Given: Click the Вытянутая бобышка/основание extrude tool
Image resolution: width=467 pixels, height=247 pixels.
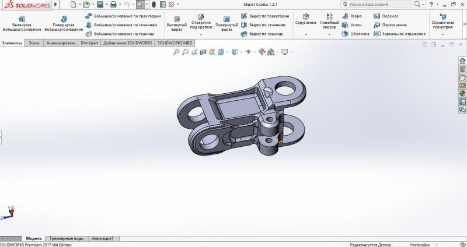Looking at the screenshot, I should click(x=22, y=23).
